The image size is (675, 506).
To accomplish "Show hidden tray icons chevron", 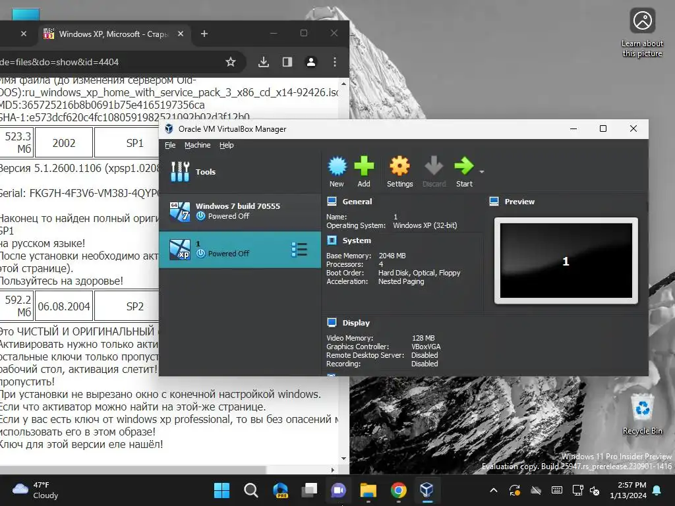I will tap(494, 490).
